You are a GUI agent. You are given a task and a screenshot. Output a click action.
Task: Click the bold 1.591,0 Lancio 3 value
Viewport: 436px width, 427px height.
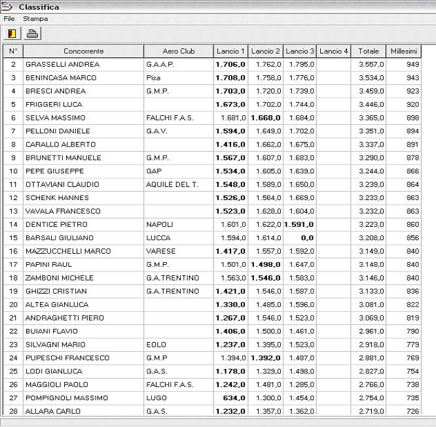299,224
